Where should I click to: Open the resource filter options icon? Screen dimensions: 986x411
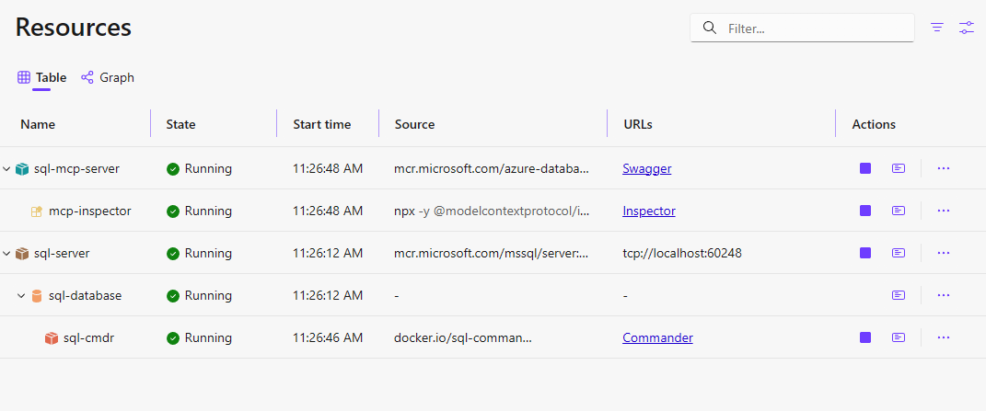(x=937, y=28)
